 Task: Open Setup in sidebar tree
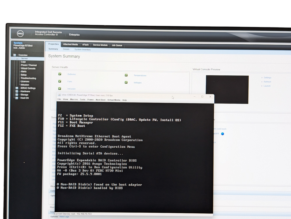tap(24, 75)
